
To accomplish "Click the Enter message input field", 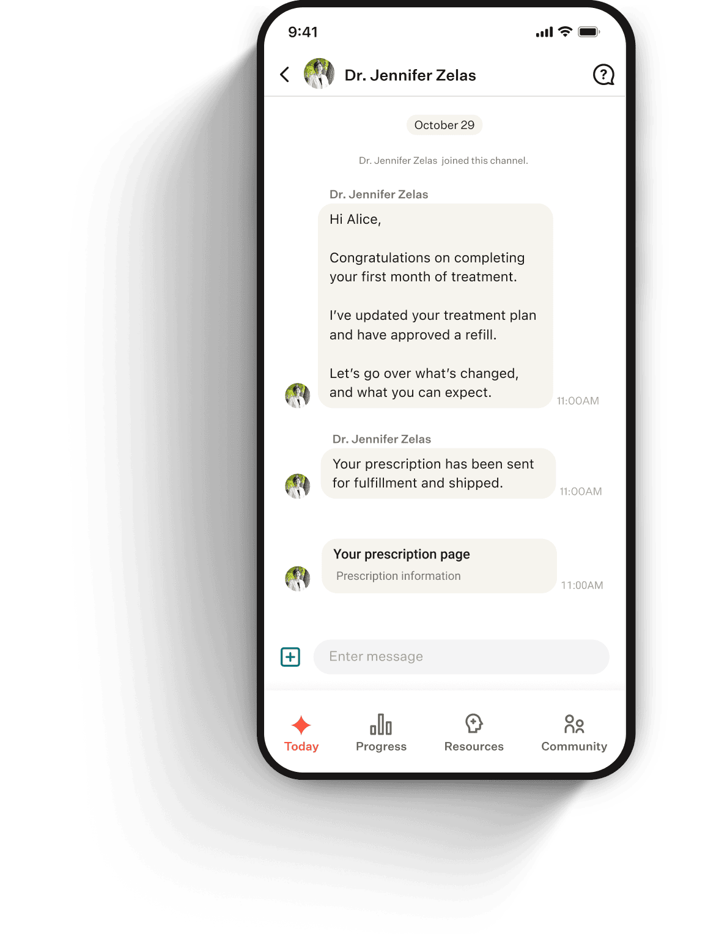I will 462,657.
